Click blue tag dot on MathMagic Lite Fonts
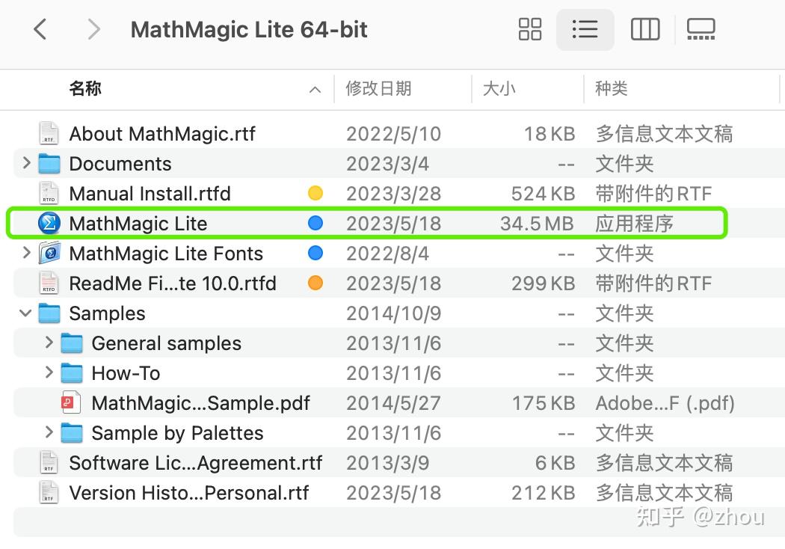The image size is (785, 549). [315, 254]
